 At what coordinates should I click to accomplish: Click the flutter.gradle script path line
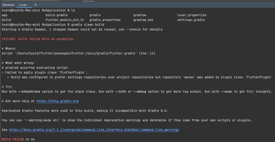(x=78, y=54)
